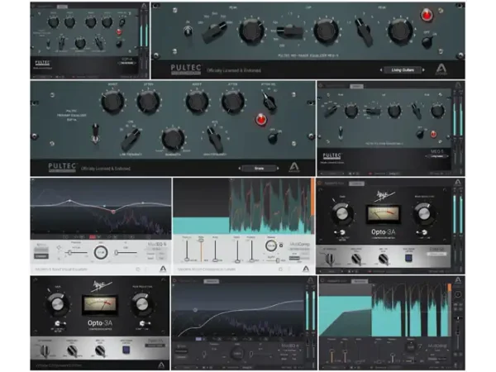This screenshot has height=372, width=496.
Task: Select Peak Reduction knob on framed Opto-3A
Action: tap(424, 214)
